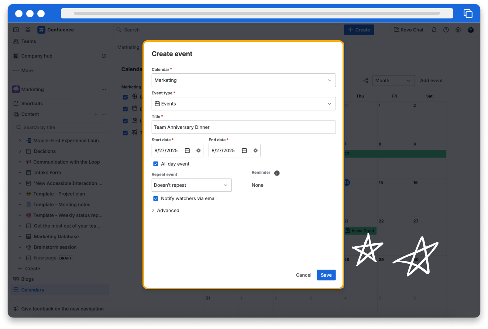Clear the end date field value
This screenshot has height=329, width=488.
coord(255,150)
